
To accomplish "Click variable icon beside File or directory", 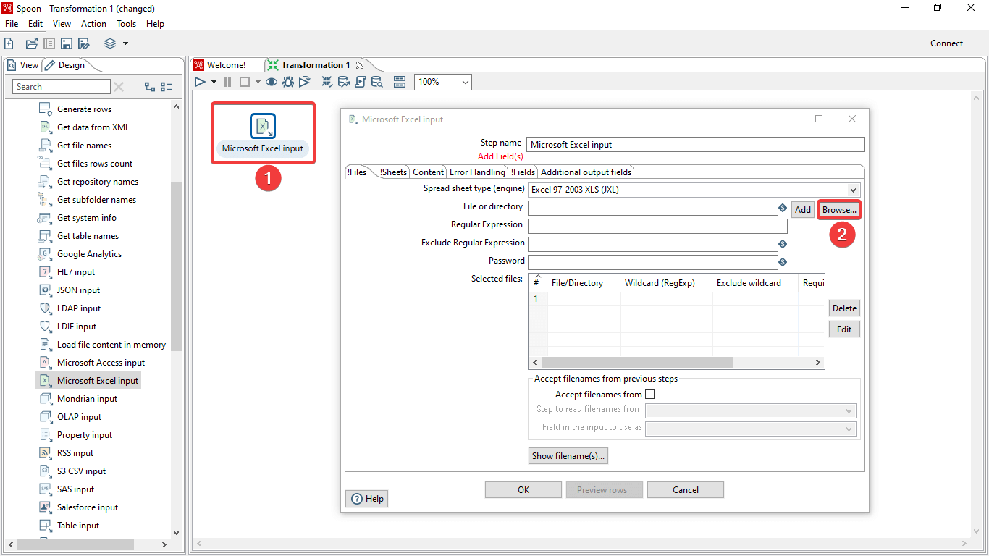I will [x=783, y=208].
